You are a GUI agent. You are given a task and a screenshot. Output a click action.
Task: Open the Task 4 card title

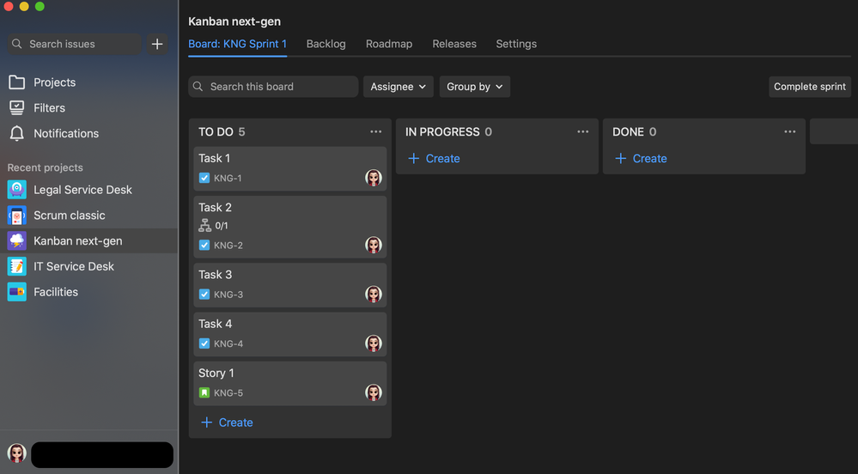pos(215,324)
